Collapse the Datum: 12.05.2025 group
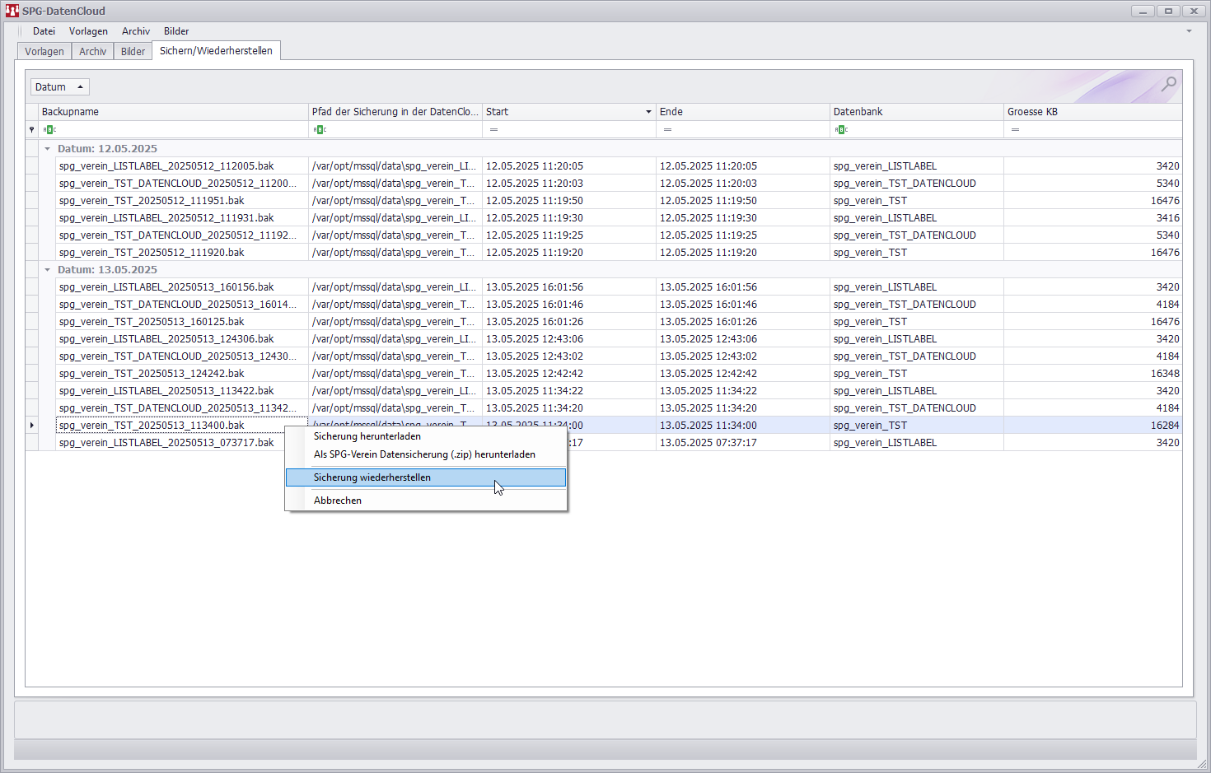This screenshot has width=1211, height=773. (x=47, y=149)
